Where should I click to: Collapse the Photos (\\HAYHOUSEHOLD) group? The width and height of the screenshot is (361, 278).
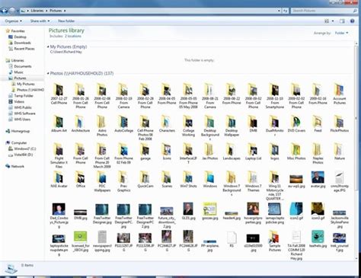click(x=48, y=73)
